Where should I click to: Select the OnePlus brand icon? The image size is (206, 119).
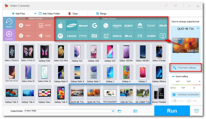coord(106,36)
